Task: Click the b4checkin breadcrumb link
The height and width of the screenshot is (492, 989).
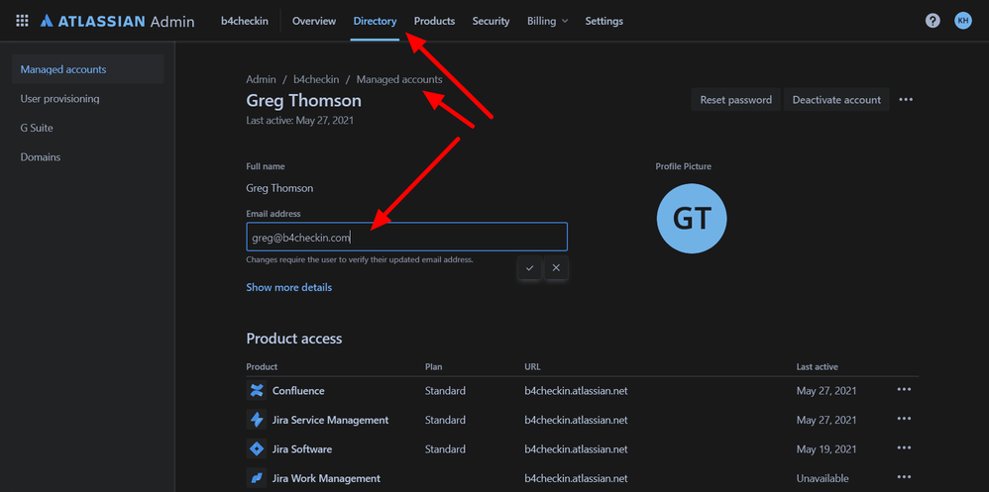Action: click(x=316, y=79)
